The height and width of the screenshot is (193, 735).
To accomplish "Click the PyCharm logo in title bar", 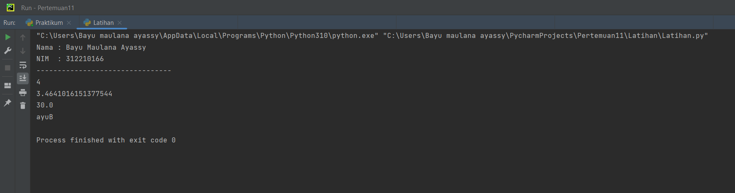I will (11, 8).
